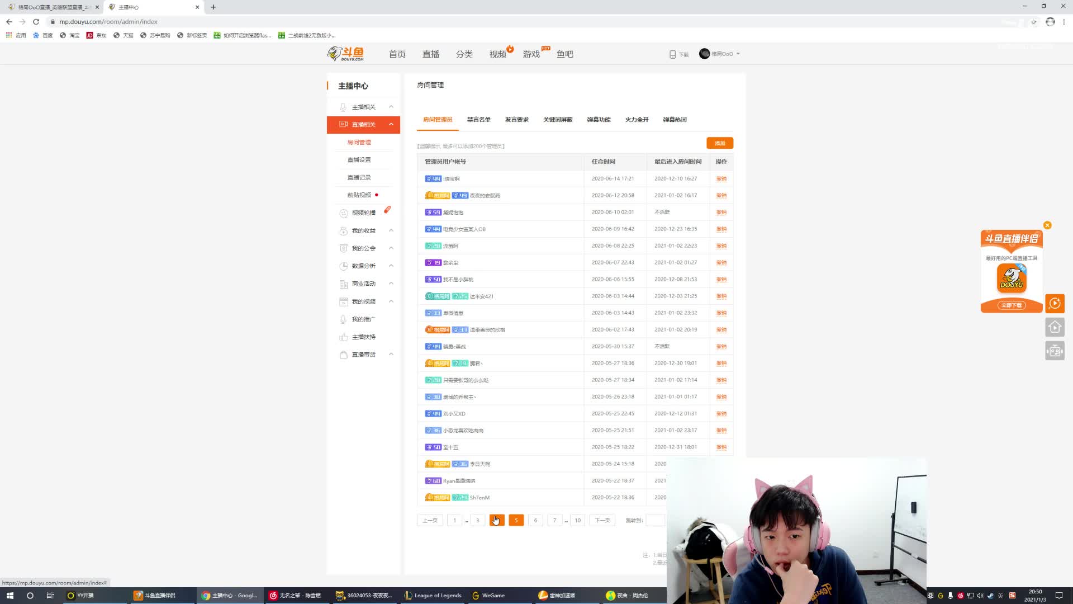Click the orange 添加 button
The width and height of the screenshot is (1073, 604).
click(719, 143)
